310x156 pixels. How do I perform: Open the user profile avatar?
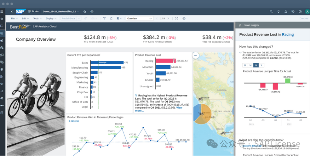tap(307, 12)
